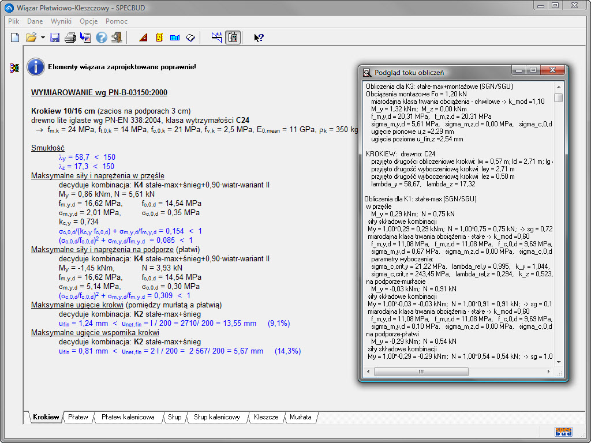Click the open folder icon
Screen dimensions: 591x443
point(31,37)
